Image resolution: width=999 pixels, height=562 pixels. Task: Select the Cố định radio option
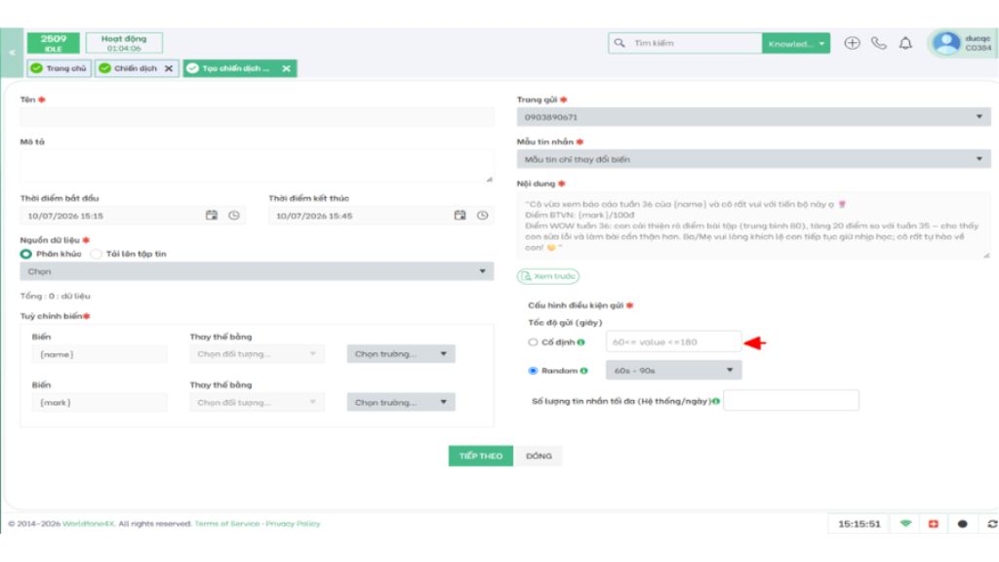pyautogui.click(x=533, y=342)
